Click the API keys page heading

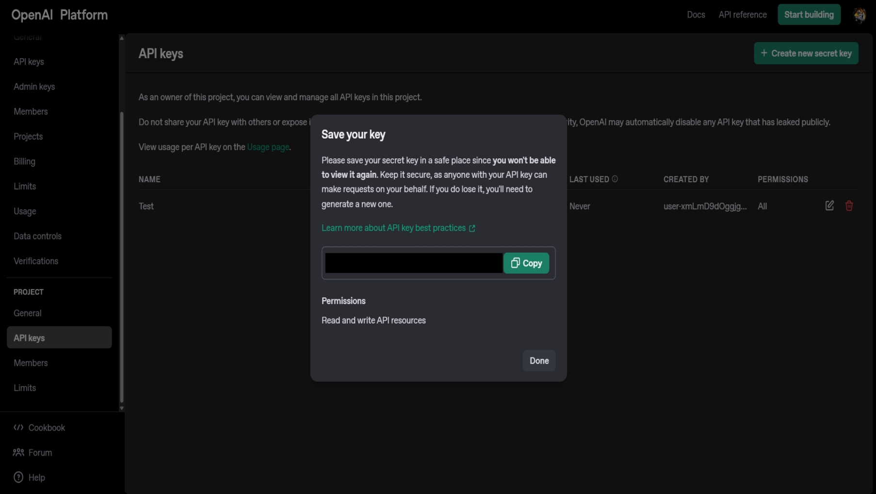(x=161, y=54)
